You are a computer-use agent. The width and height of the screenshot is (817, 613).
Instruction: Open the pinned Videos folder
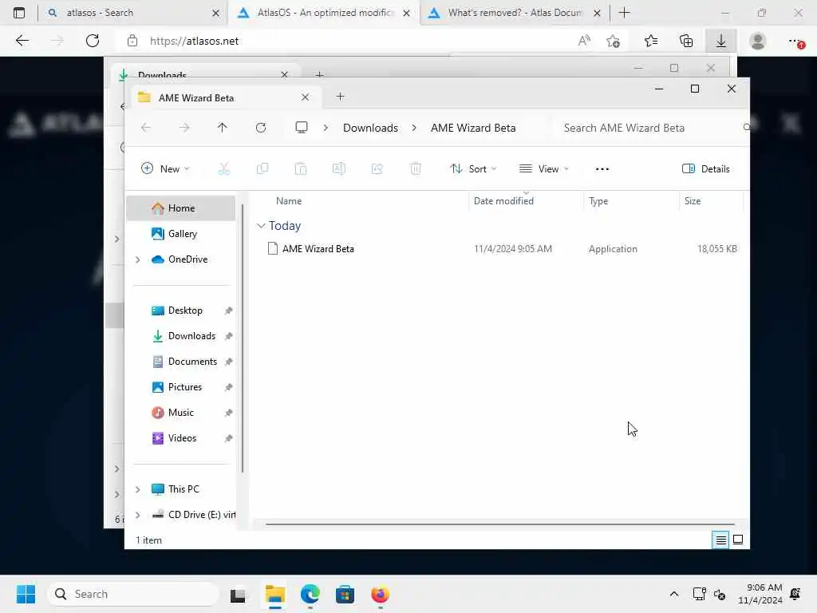(x=181, y=438)
